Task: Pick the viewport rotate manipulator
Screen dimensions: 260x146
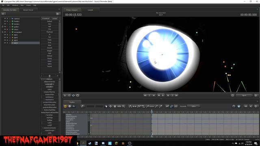Action: [x=73, y=96]
